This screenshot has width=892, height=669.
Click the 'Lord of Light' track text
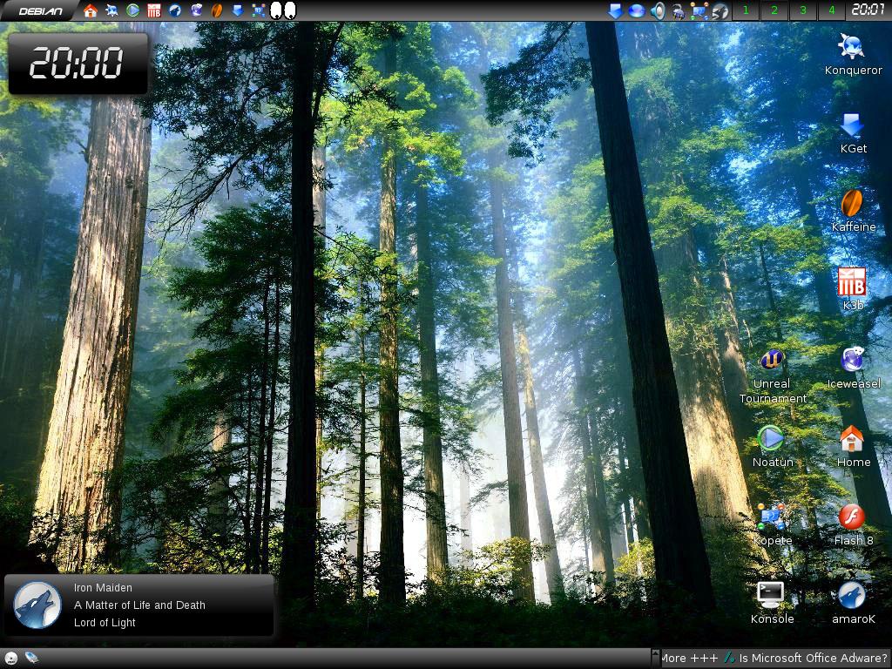coord(105,622)
